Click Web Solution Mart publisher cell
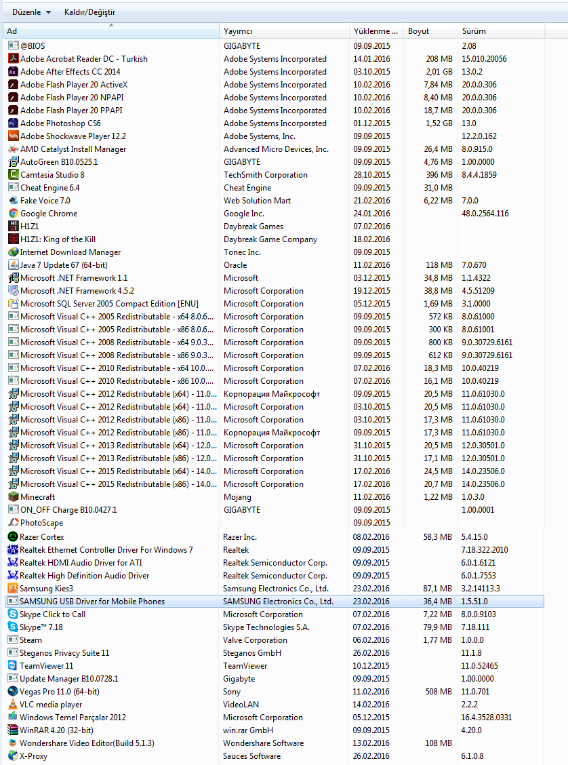Image resolution: width=568 pixels, height=765 pixels. [x=257, y=200]
